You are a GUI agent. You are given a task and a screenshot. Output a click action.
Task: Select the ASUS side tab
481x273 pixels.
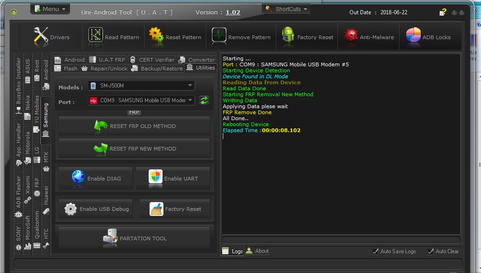28,71
